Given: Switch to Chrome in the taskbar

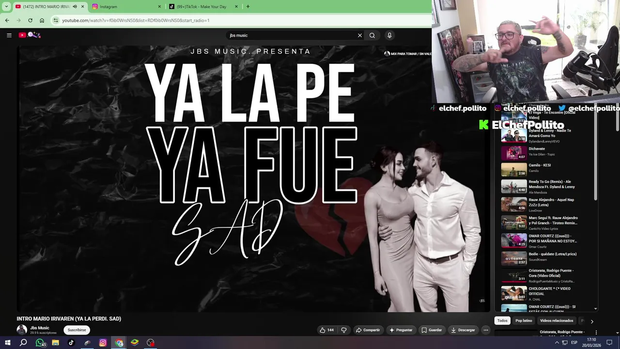Looking at the screenshot, I should [119, 343].
